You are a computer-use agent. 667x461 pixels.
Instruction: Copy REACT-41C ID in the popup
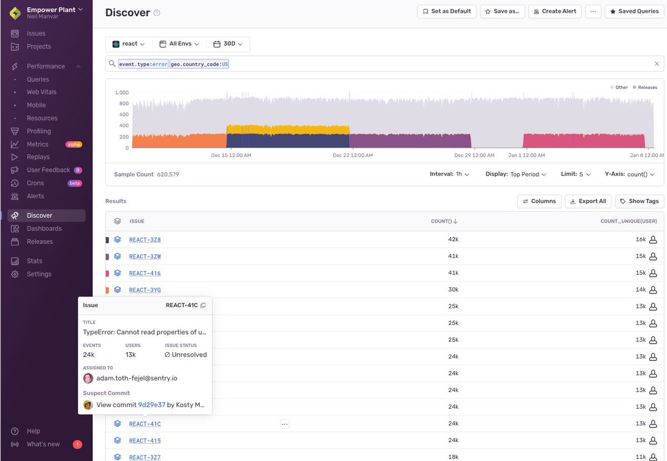pyautogui.click(x=203, y=305)
